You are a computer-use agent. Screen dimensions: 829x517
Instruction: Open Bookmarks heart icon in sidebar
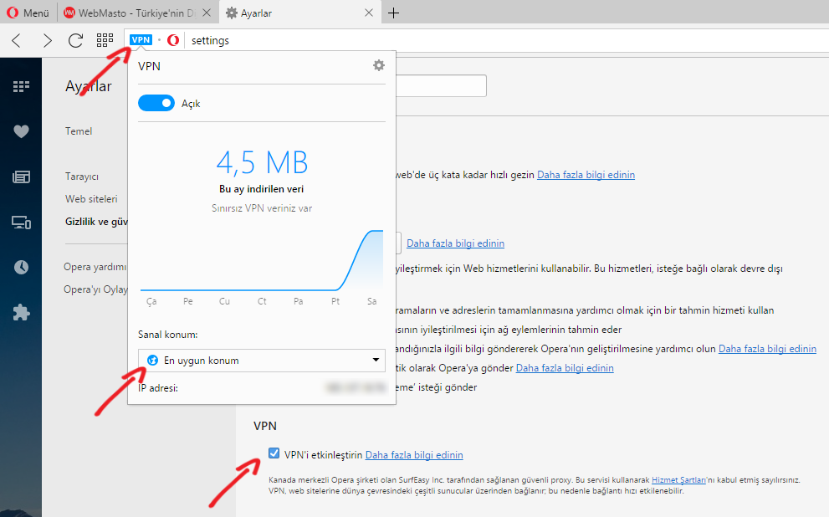tap(21, 131)
